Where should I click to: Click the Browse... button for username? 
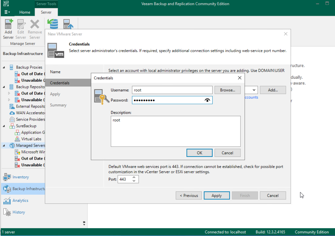tap(227, 90)
